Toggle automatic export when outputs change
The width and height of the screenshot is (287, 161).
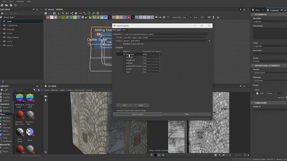pos(115,110)
